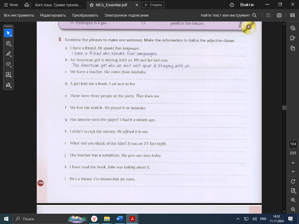Print the document via printer icon
Screen dimensions: 299x224
tap(279, 15)
